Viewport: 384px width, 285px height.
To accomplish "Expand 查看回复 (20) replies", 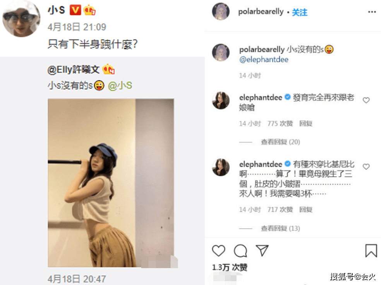I will pyautogui.click(x=280, y=142).
